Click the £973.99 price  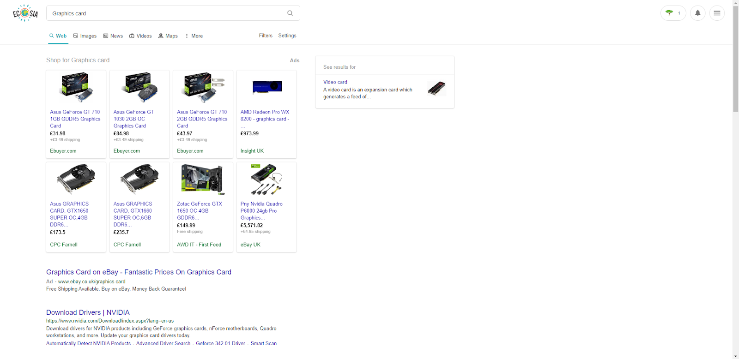point(249,133)
